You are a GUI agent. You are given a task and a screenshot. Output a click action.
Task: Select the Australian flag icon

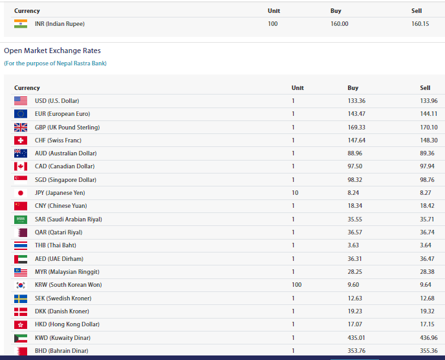(x=21, y=153)
